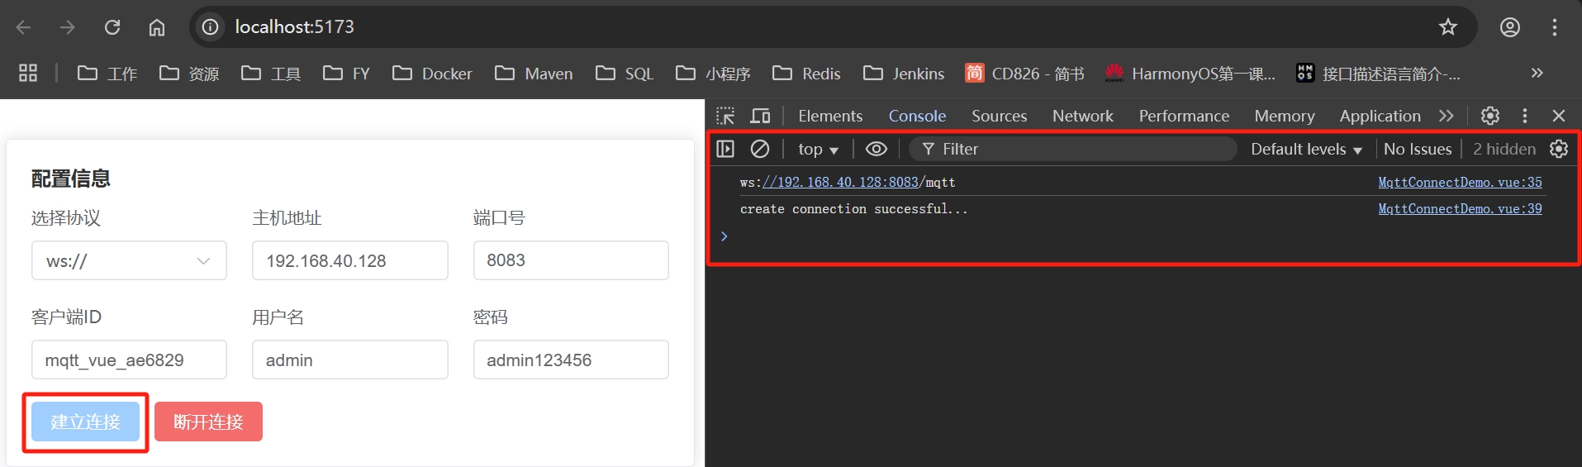The image size is (1582, 467).
Task: Switch to the Memory tab
Action: (x=1284, y=116)
